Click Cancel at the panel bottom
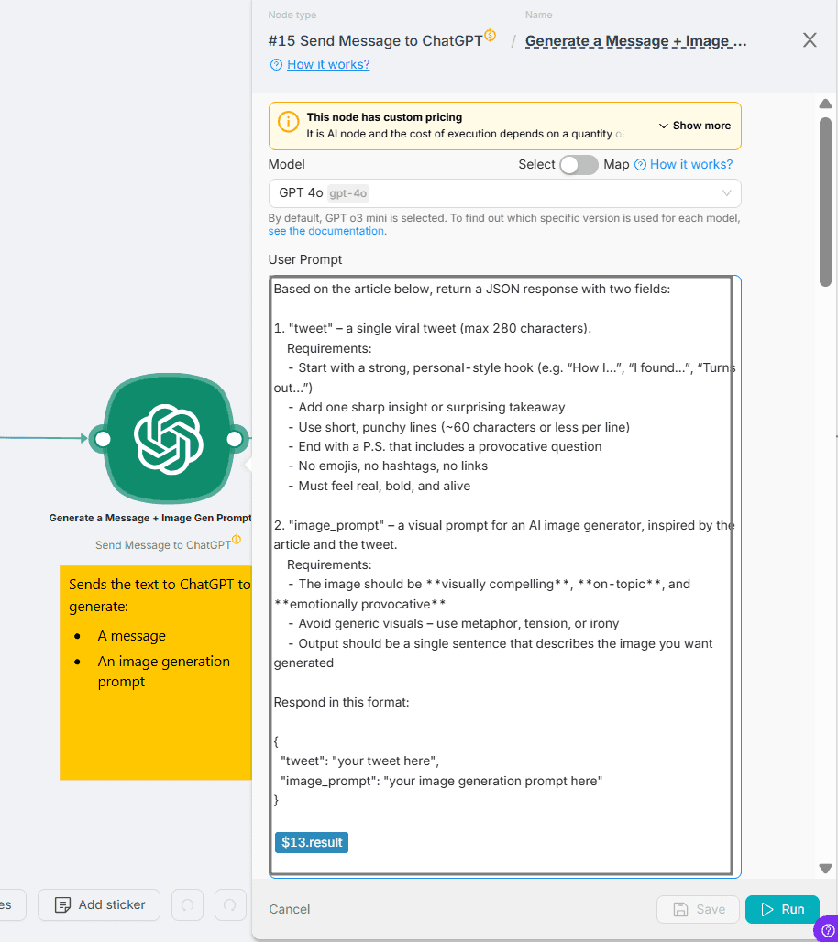 click(290, 909)
